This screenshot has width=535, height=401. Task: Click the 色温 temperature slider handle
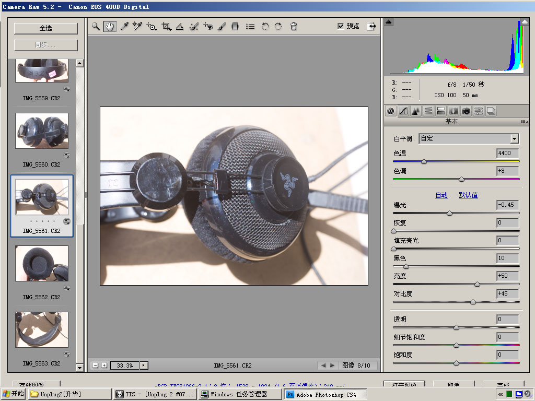(x=424, y=161)
